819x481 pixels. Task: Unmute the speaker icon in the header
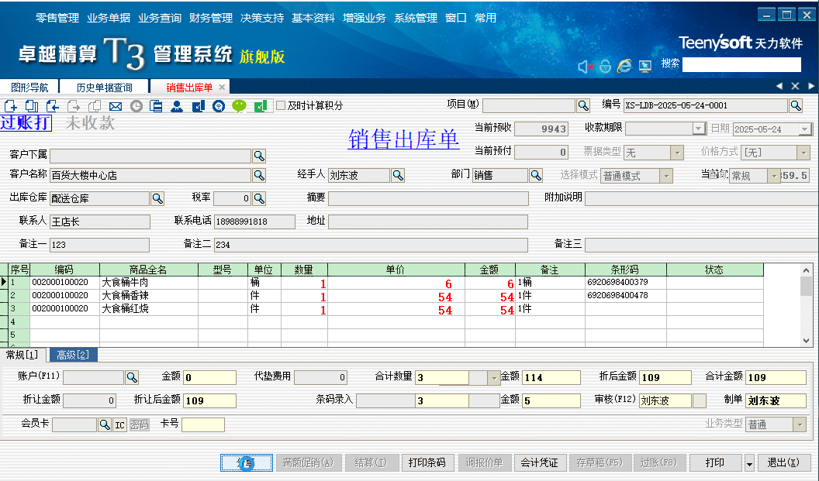tap(584, 67)
